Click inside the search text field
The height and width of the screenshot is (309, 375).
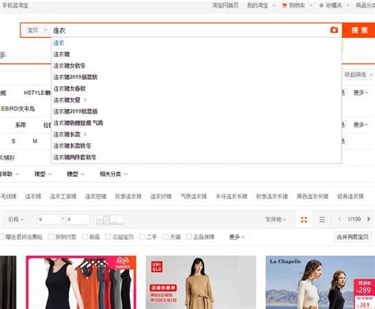point(190,30)
